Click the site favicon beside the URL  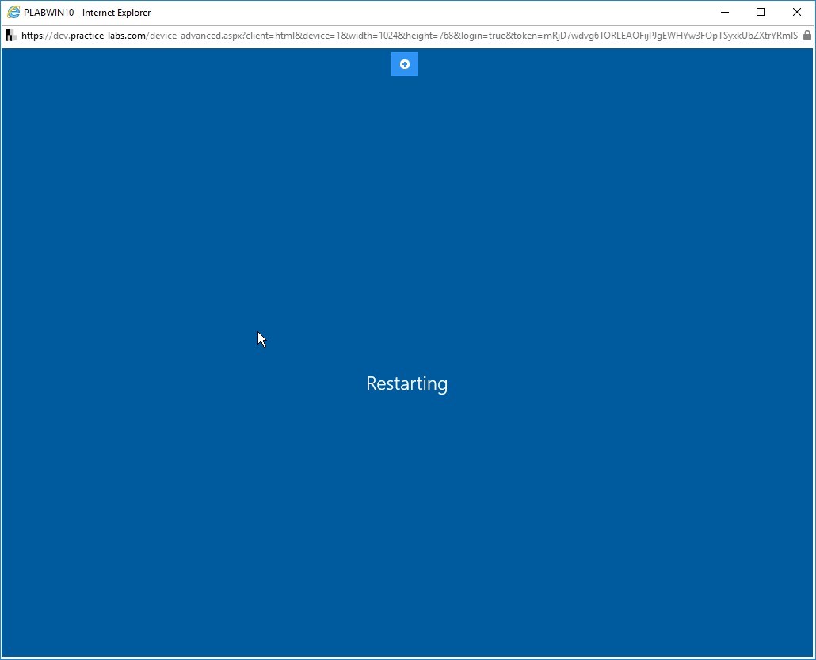(10, 36)
